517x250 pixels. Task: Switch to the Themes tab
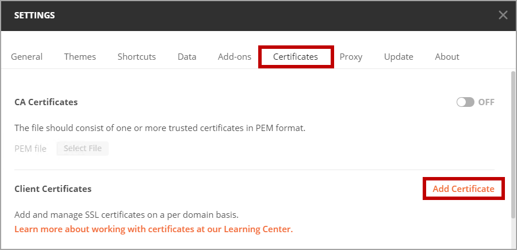[x=80, y=57]
